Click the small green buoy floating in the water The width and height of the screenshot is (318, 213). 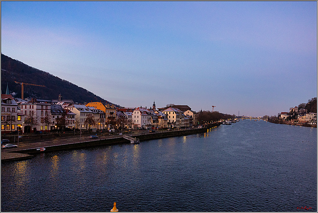tap(233, 126)
